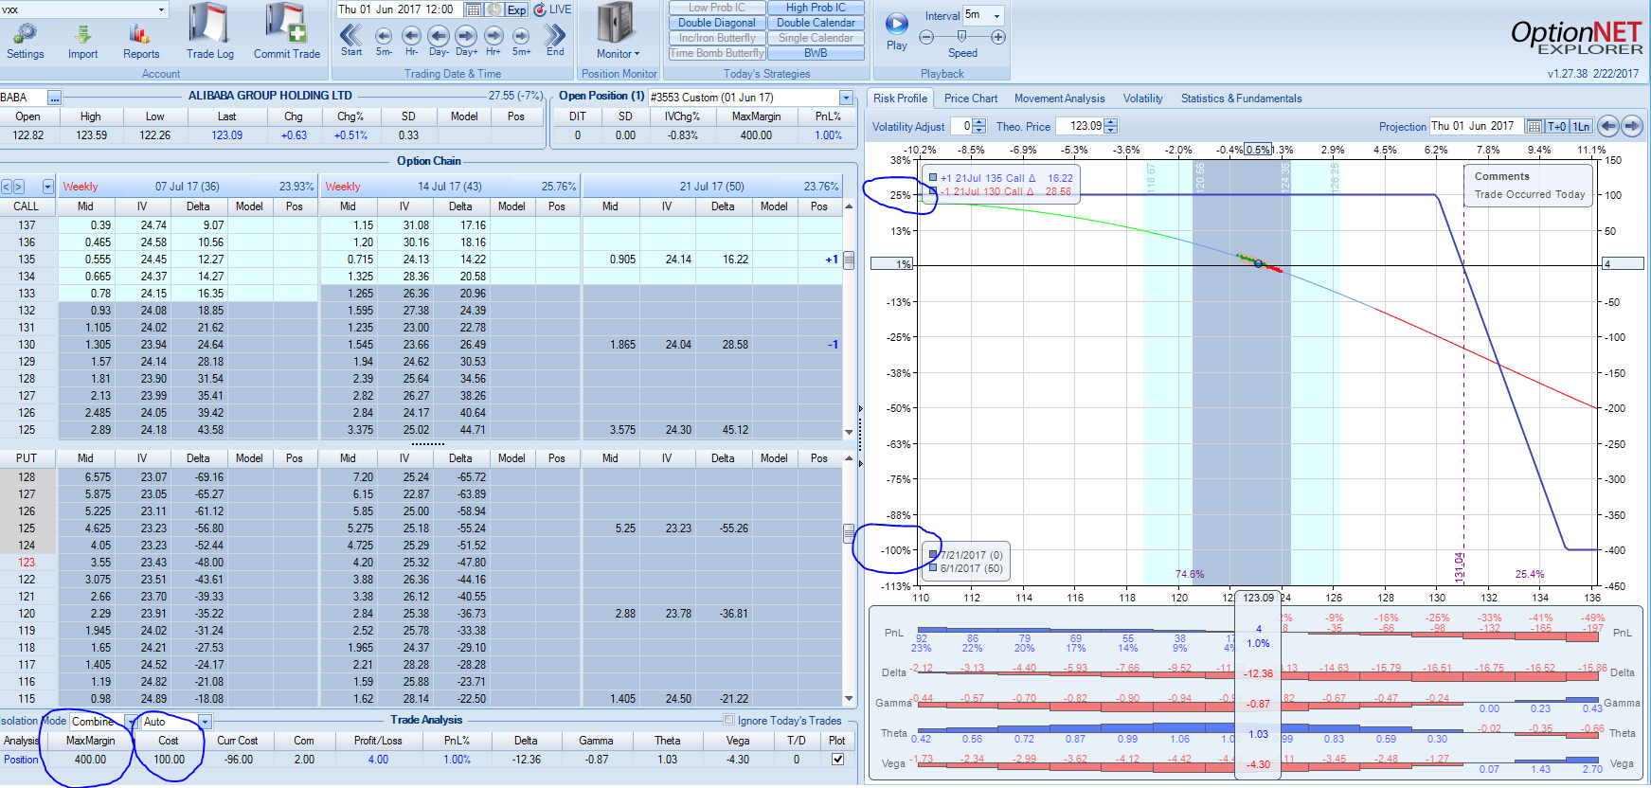Screen dimensions: 1651x788
Task: Select the Double Calendar strategy
Action: pyautogui.click(x=816, y=23)
